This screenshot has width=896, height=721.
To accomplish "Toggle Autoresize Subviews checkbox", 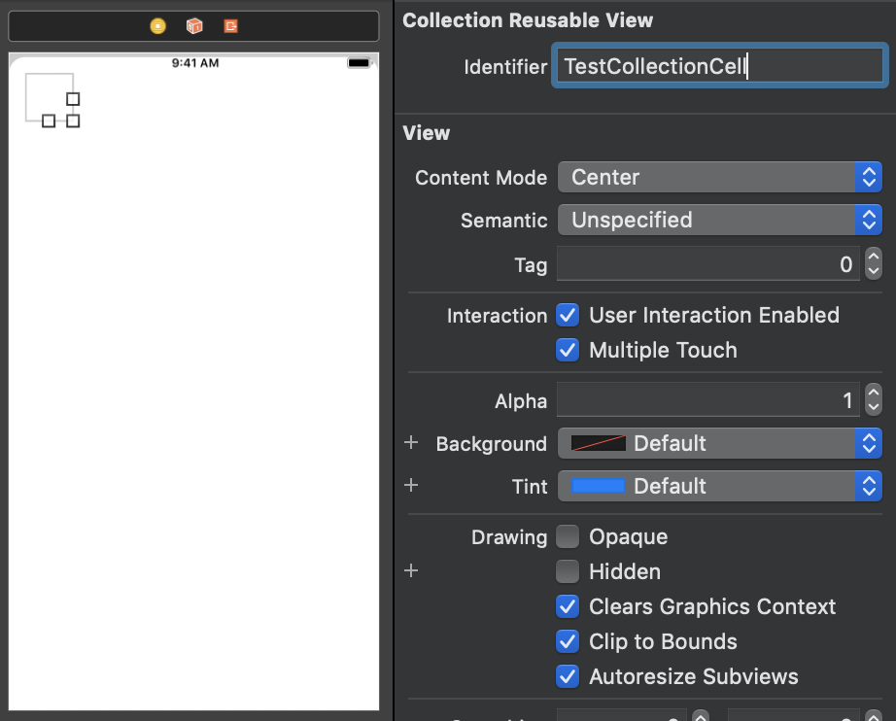I will [568, 676].
